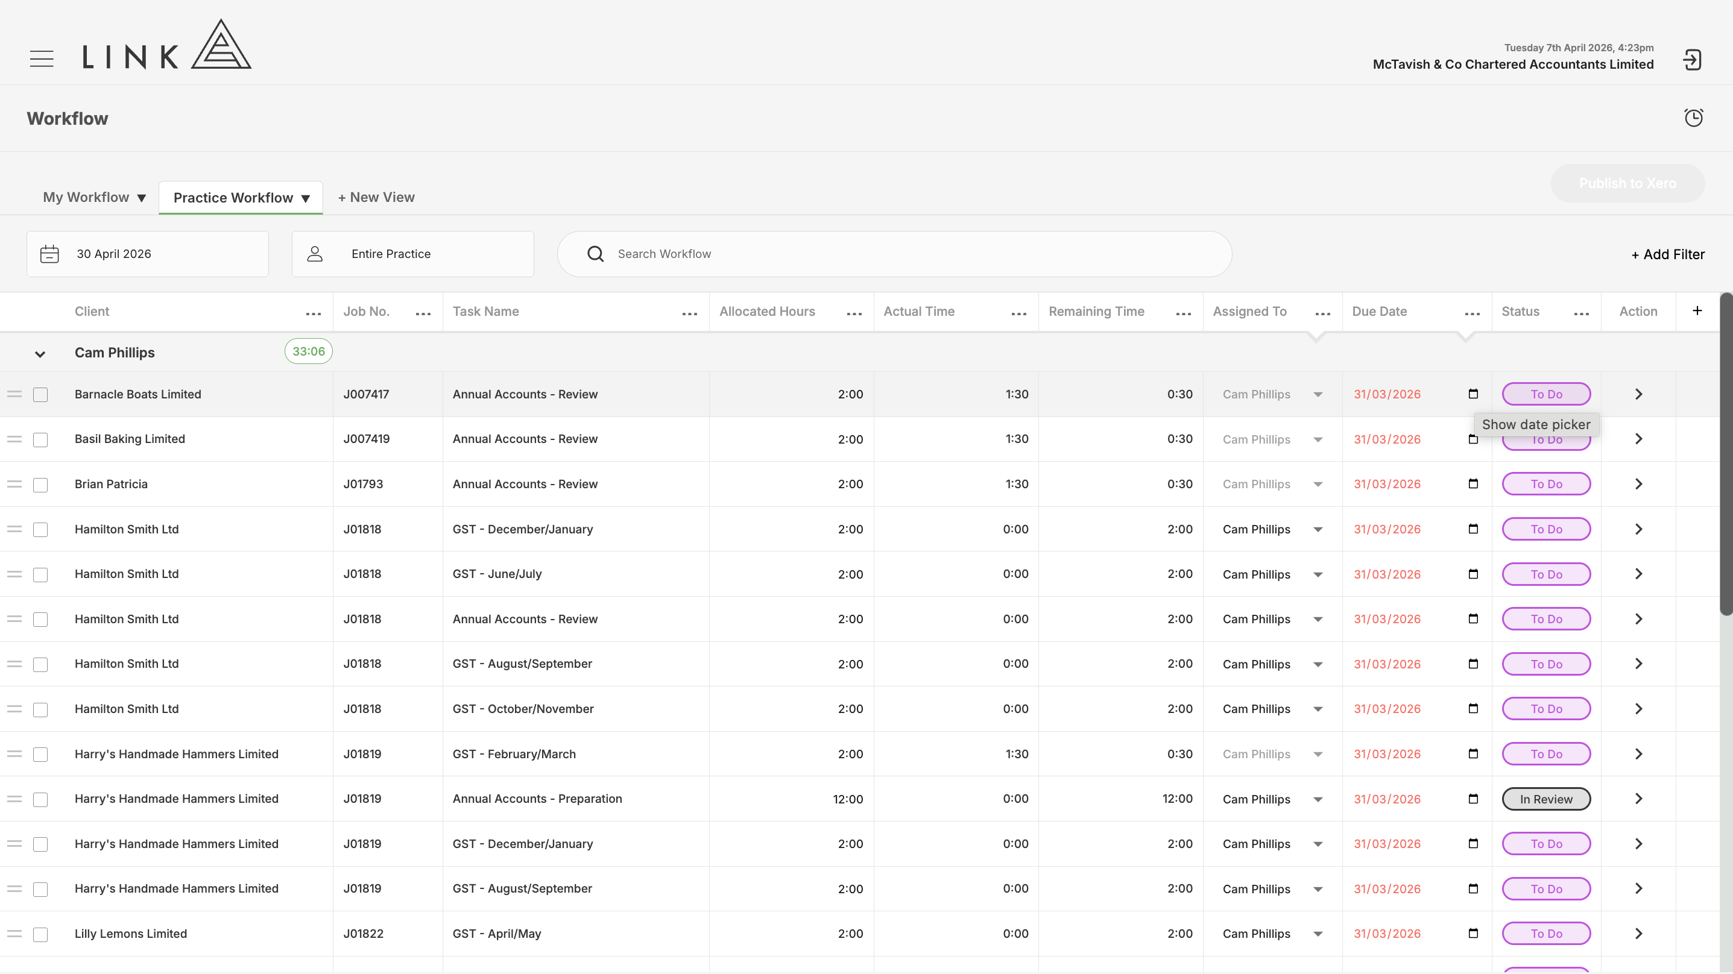
Task: Create a view with + New View
Action: click(x=376, y=197)
